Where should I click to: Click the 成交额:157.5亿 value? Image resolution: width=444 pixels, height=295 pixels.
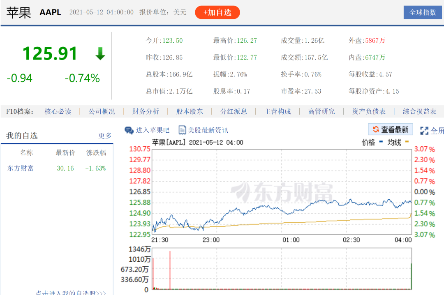[304, 58]
